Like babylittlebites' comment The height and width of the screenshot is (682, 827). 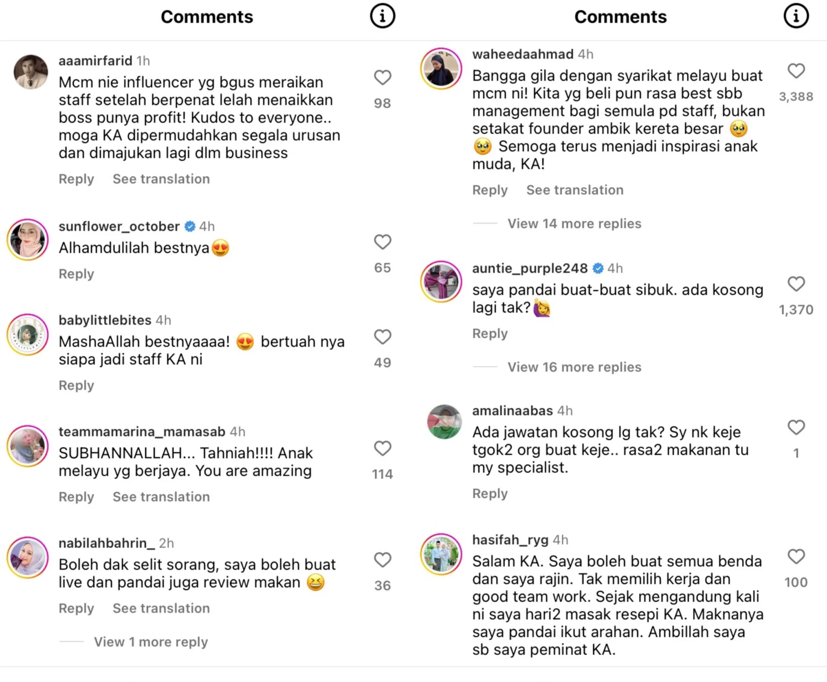(382, 337)
